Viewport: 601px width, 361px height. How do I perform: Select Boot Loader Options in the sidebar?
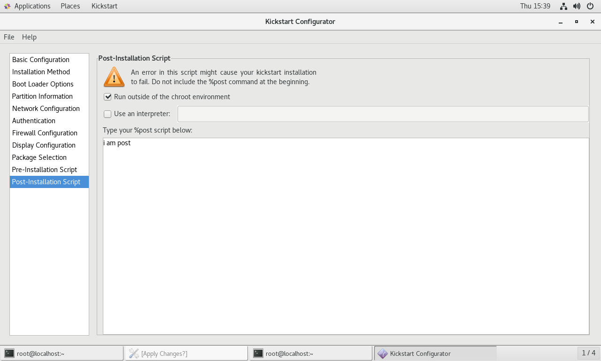[49, 84]
